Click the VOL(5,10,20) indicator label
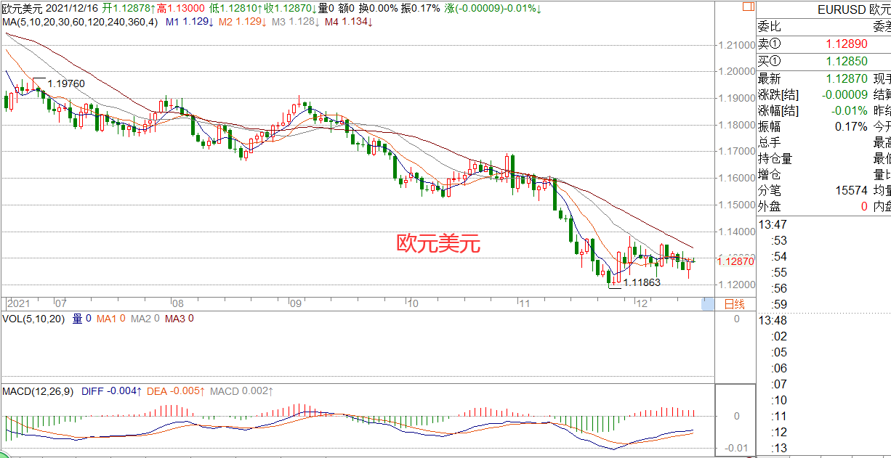 pos(34,319)
